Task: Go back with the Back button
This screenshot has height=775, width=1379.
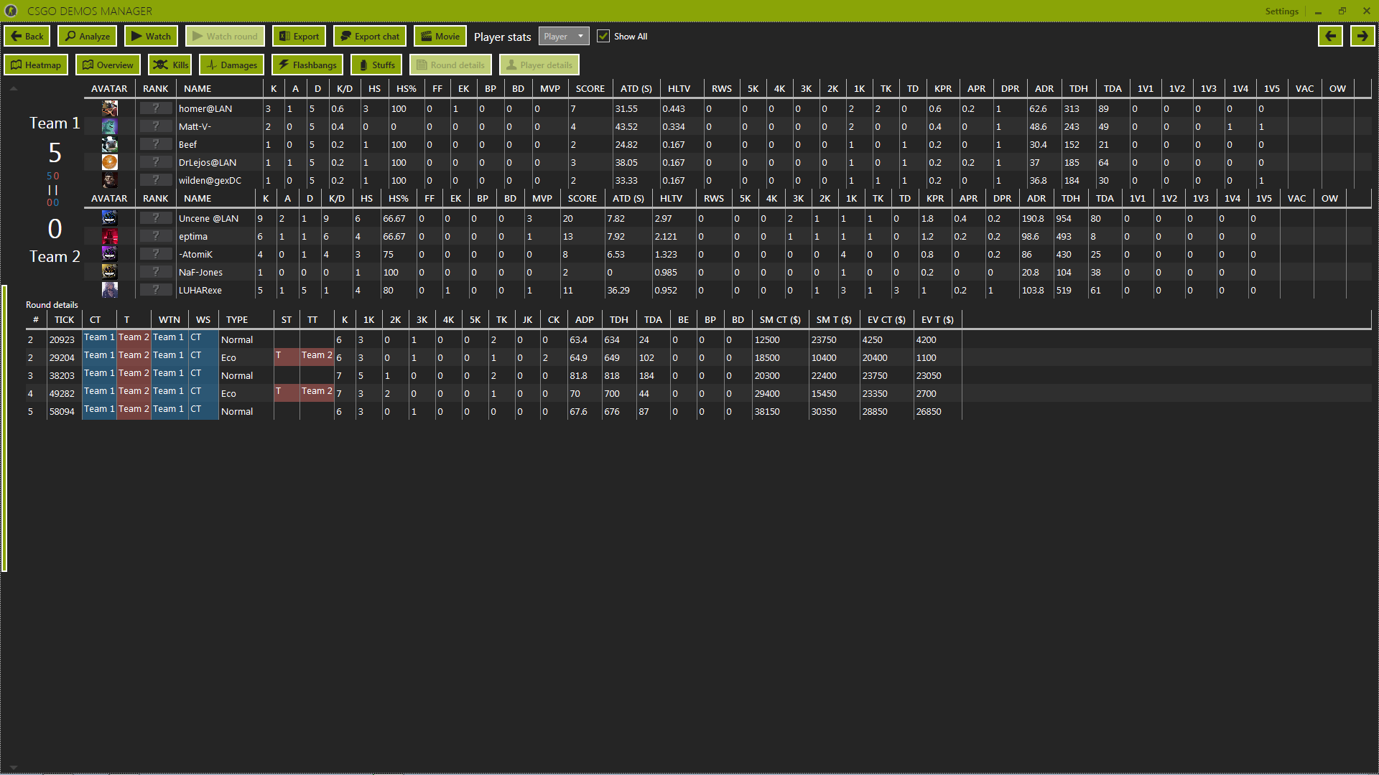Action: (27, 36)
